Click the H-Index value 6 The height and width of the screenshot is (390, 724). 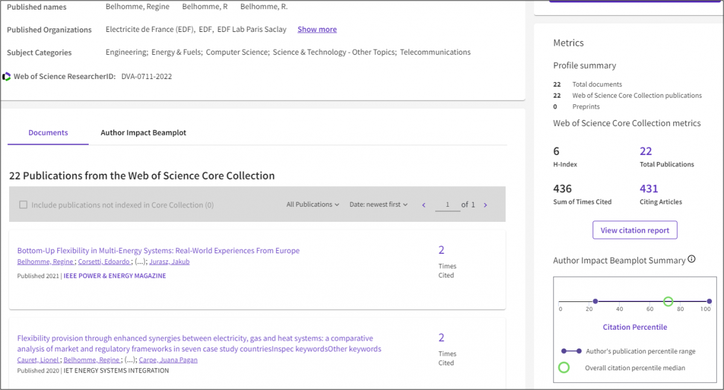point(556,151)
